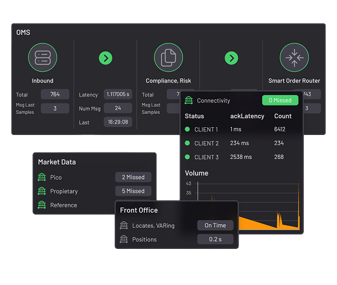Click the On Time status badge
The image size is (337, 285).
pyautogui.click(x=215, y=225)
